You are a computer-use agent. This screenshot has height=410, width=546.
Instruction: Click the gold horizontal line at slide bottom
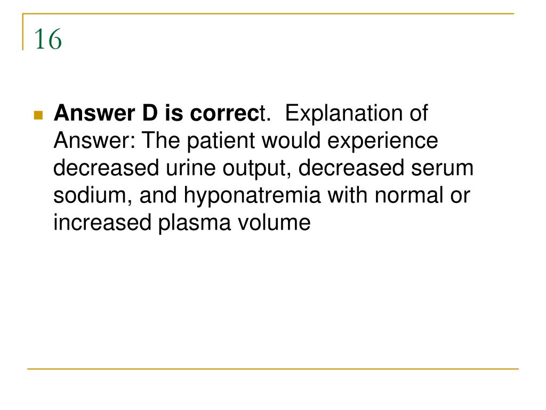click(273, 368)
